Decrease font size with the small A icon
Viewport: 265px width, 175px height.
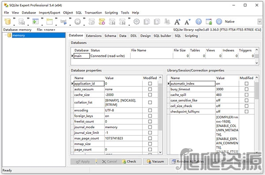tap(187, 22)
